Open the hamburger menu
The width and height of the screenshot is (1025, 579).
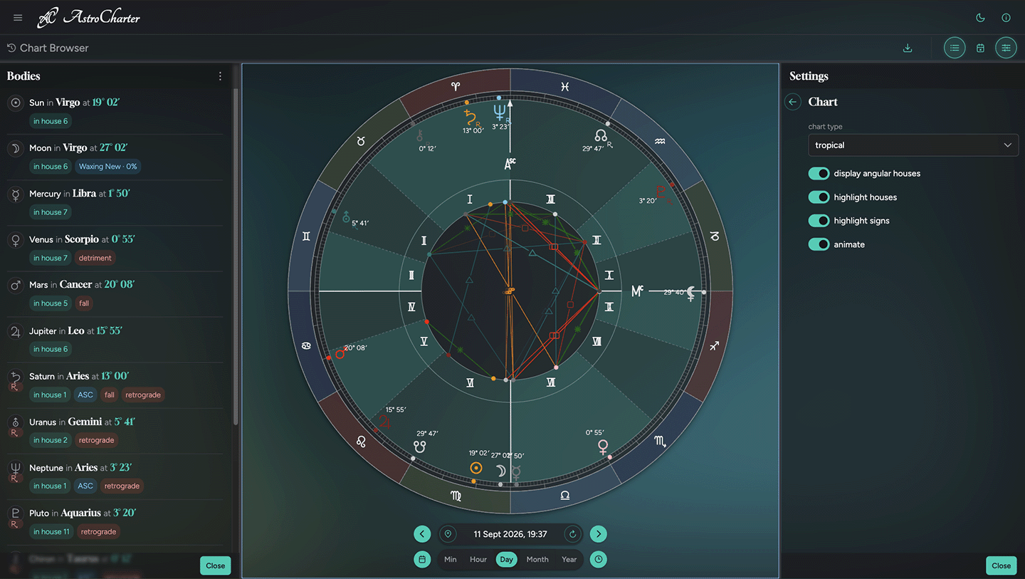tap(18, 18)
